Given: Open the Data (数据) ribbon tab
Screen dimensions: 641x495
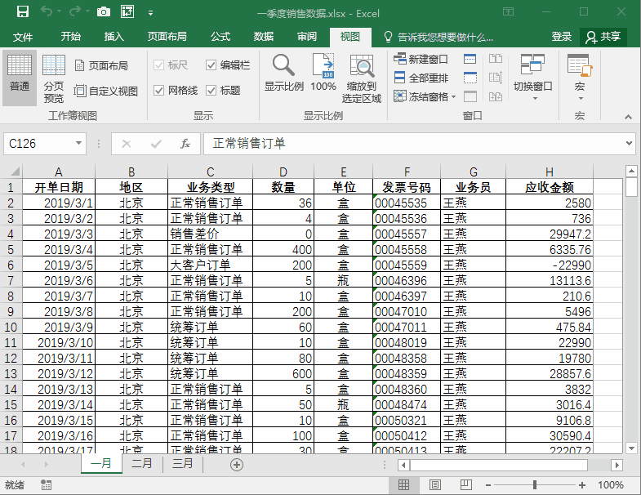Looking at the screenshot, I should click(x=264, y=37).
